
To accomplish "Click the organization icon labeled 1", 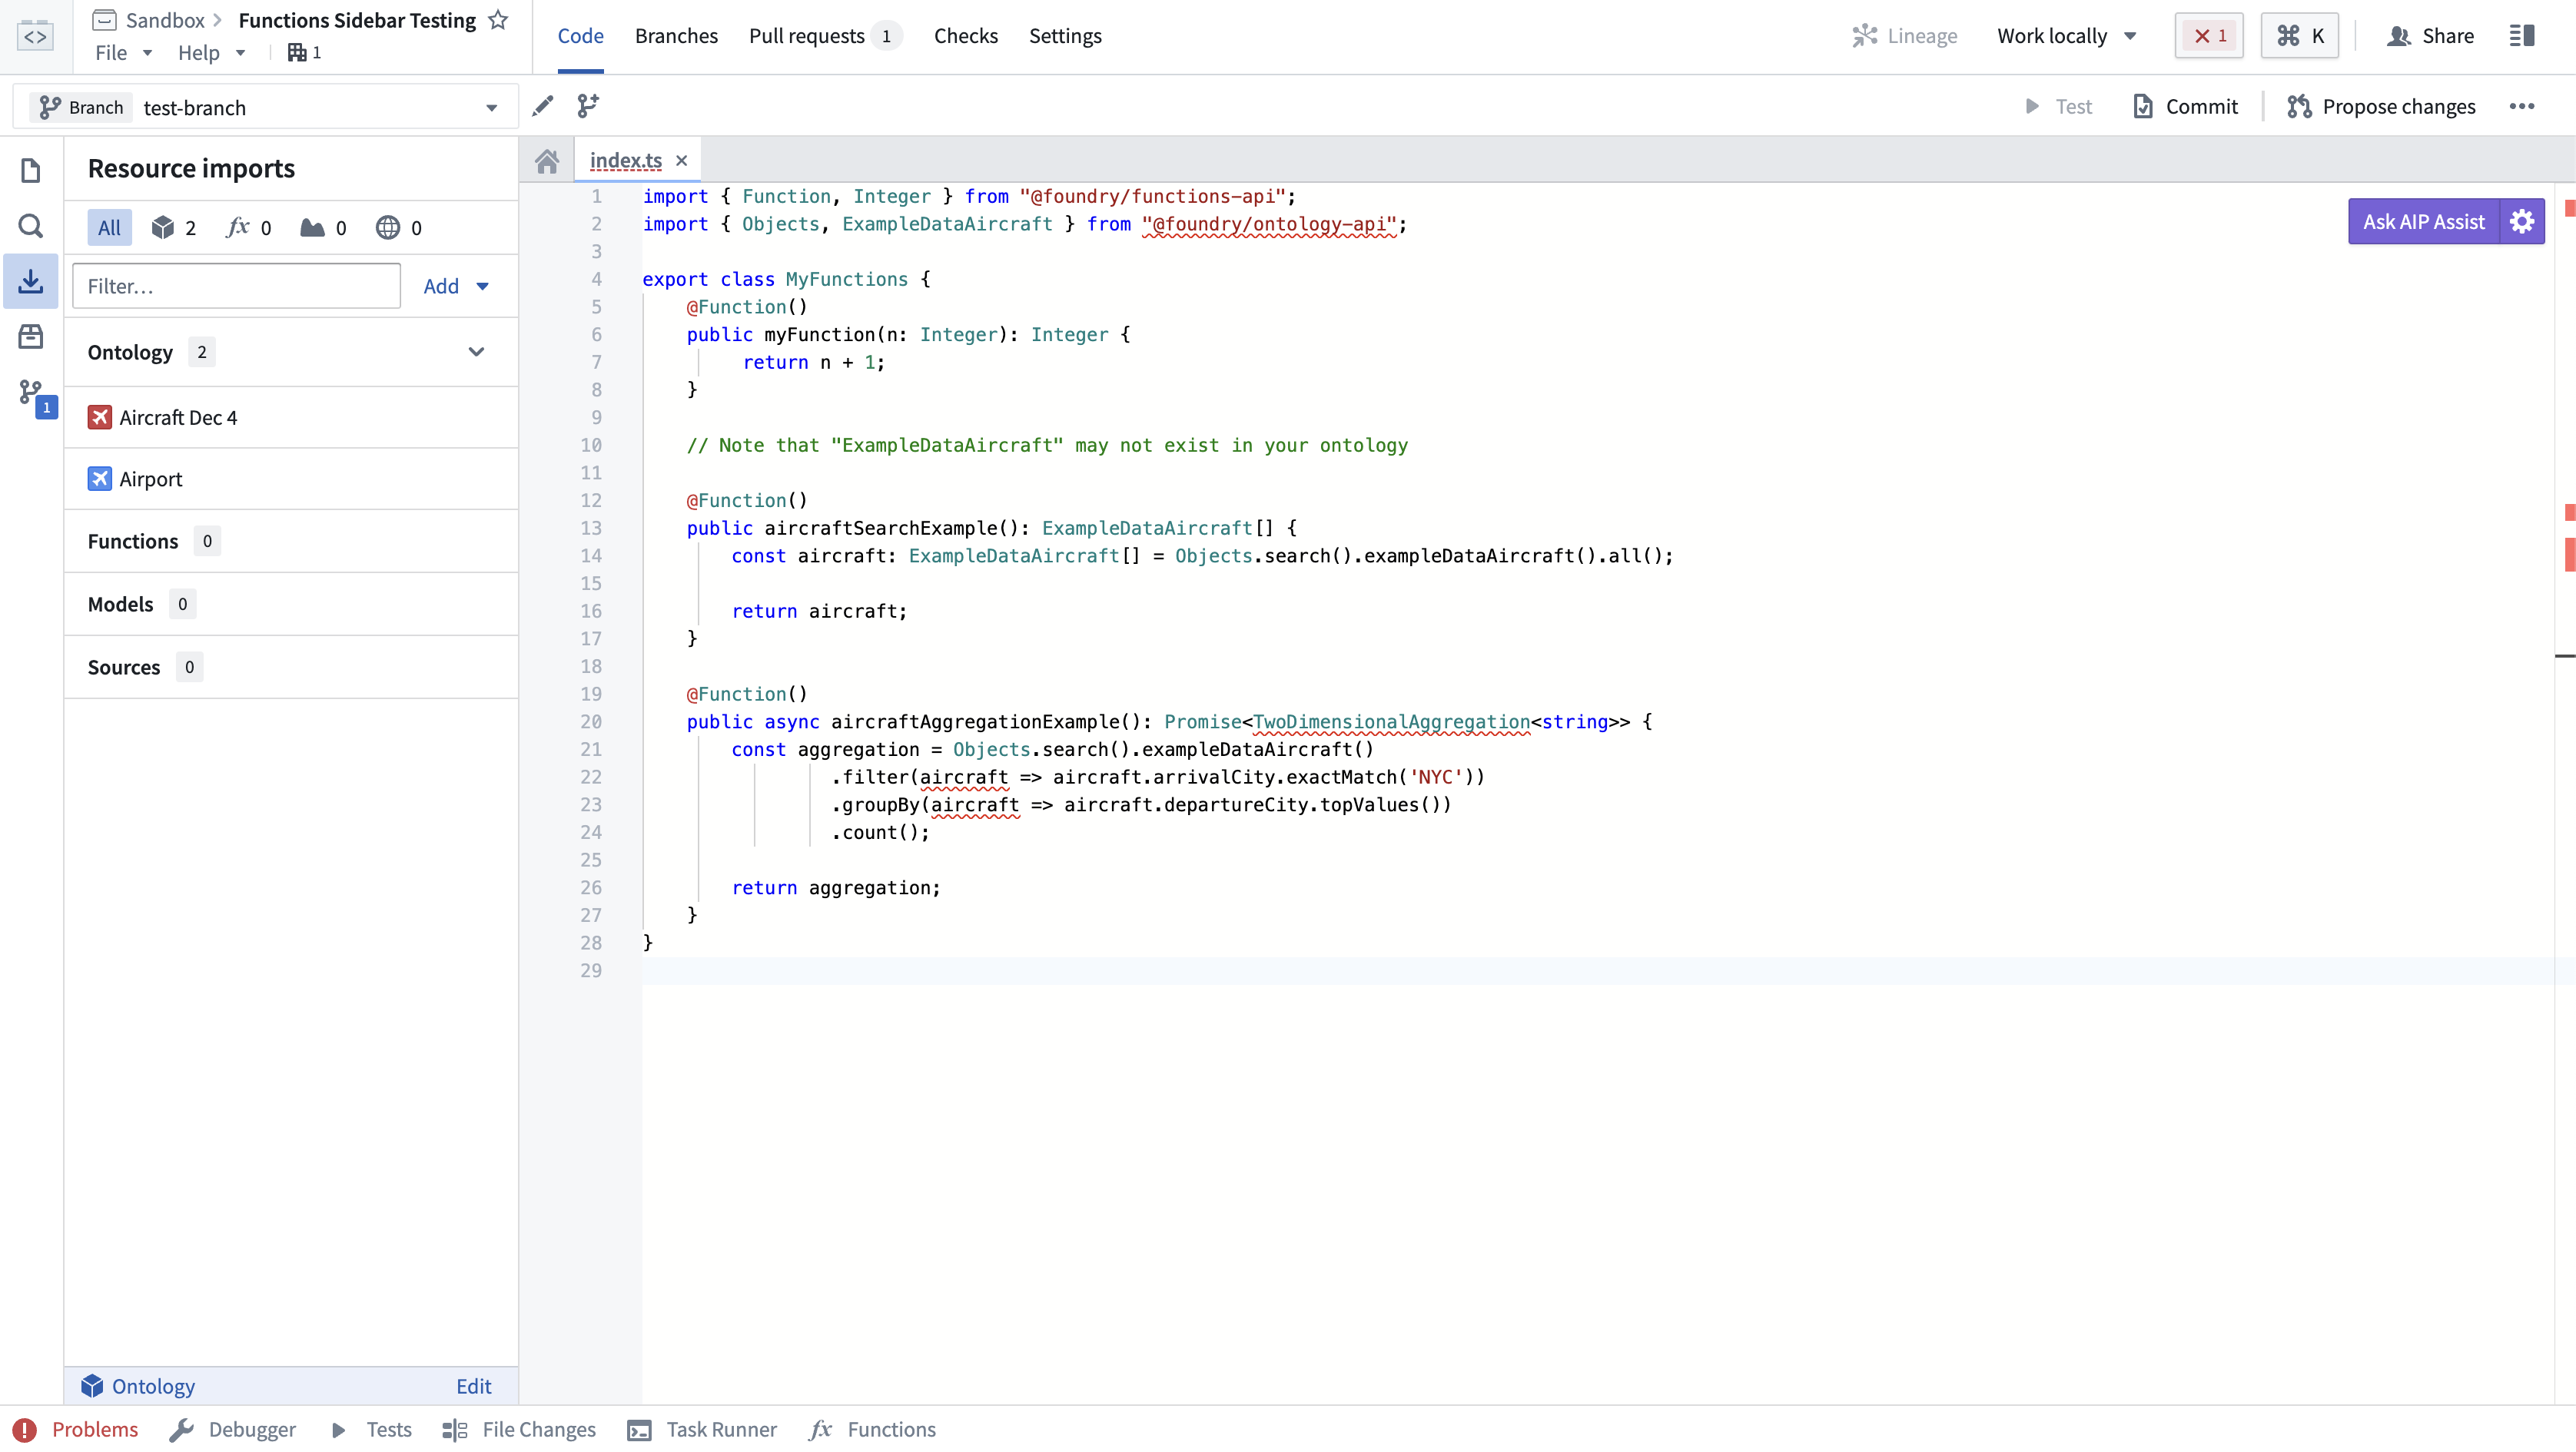I will 304,52.
